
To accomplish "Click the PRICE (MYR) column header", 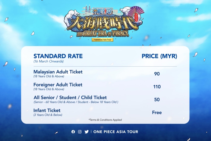I will pyautogui.click(x=159, y=56).
